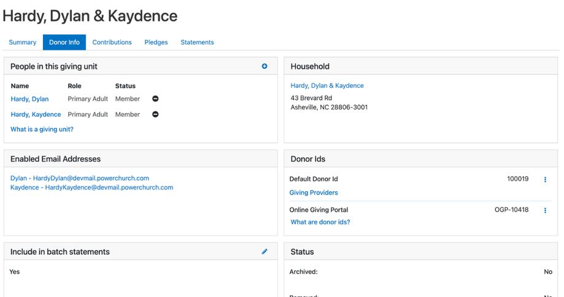Screen dimensions: 564x297
Task: Click the Role column header
Action: 74,86
